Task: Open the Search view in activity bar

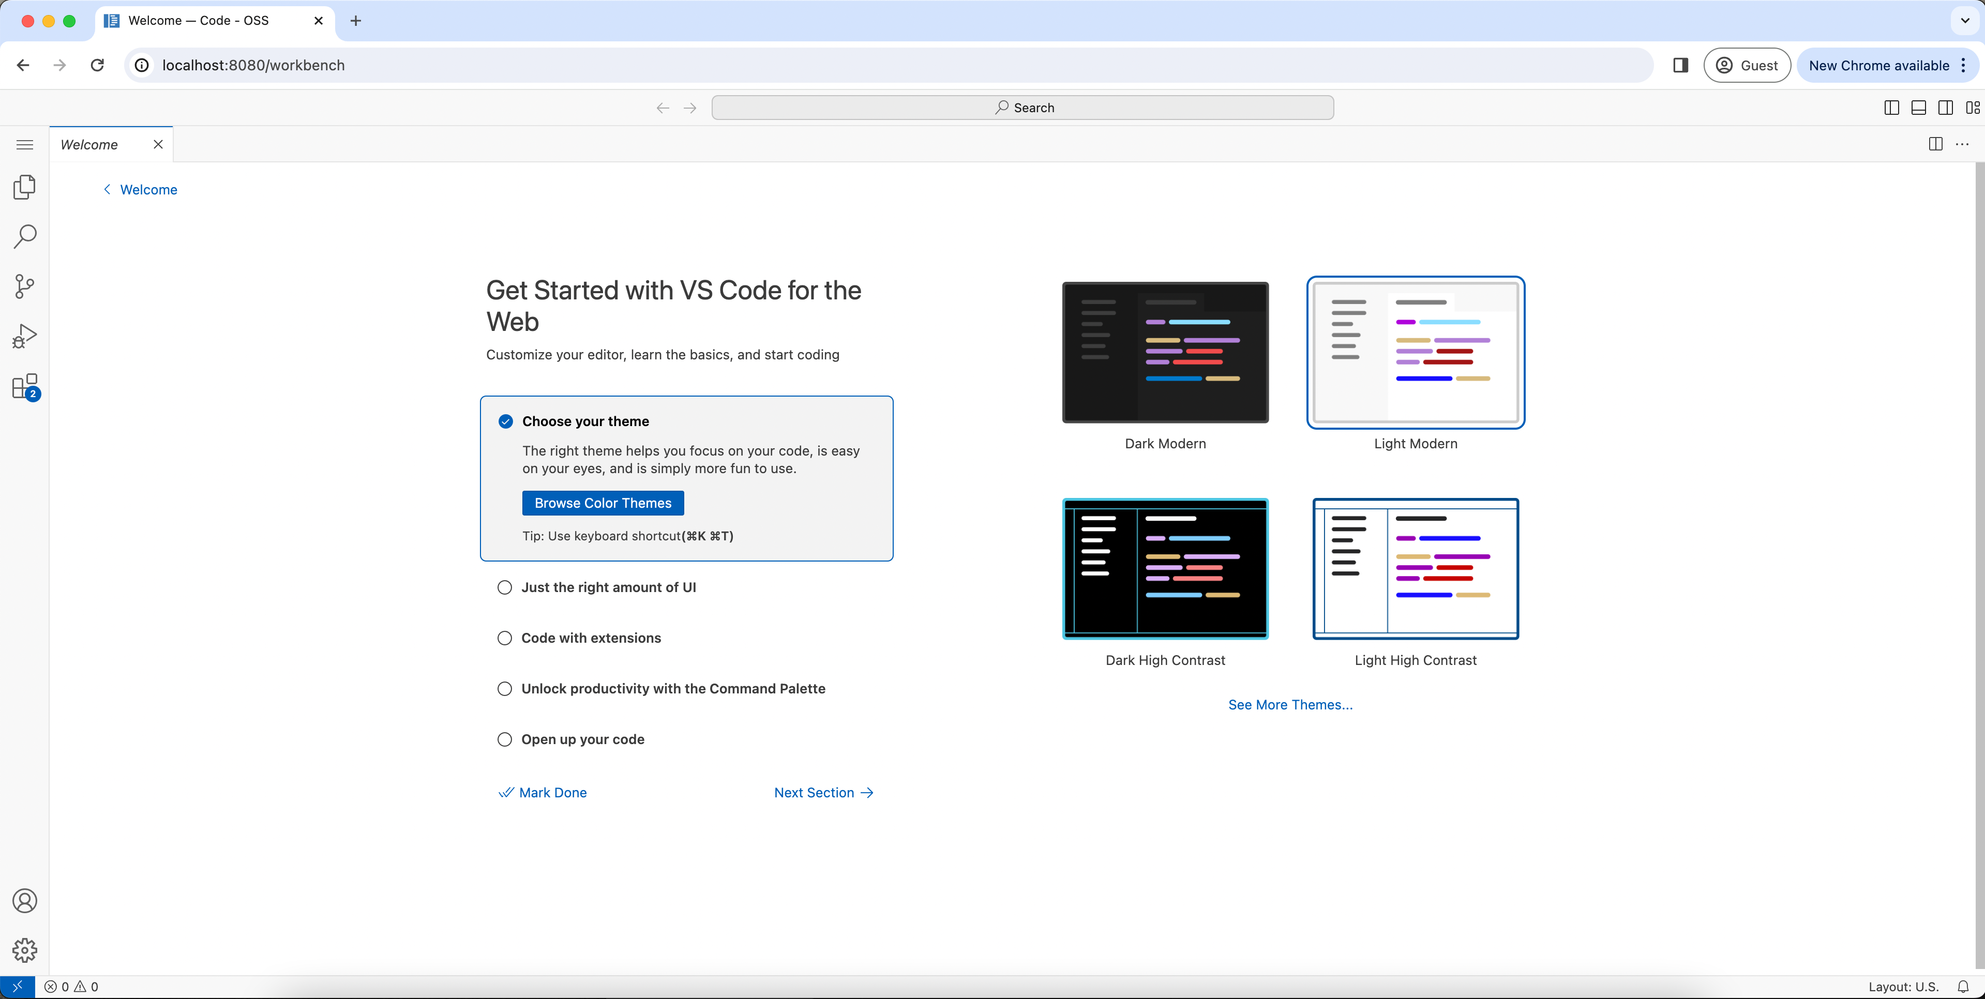Action: click(25, 236)
